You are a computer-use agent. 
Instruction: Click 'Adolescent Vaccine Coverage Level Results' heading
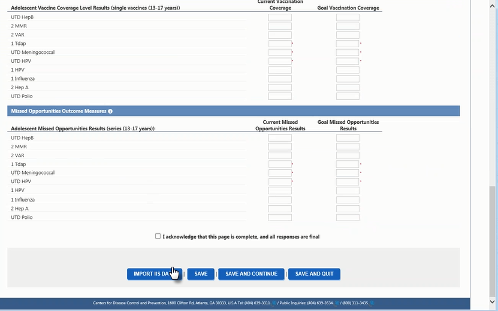95,8
